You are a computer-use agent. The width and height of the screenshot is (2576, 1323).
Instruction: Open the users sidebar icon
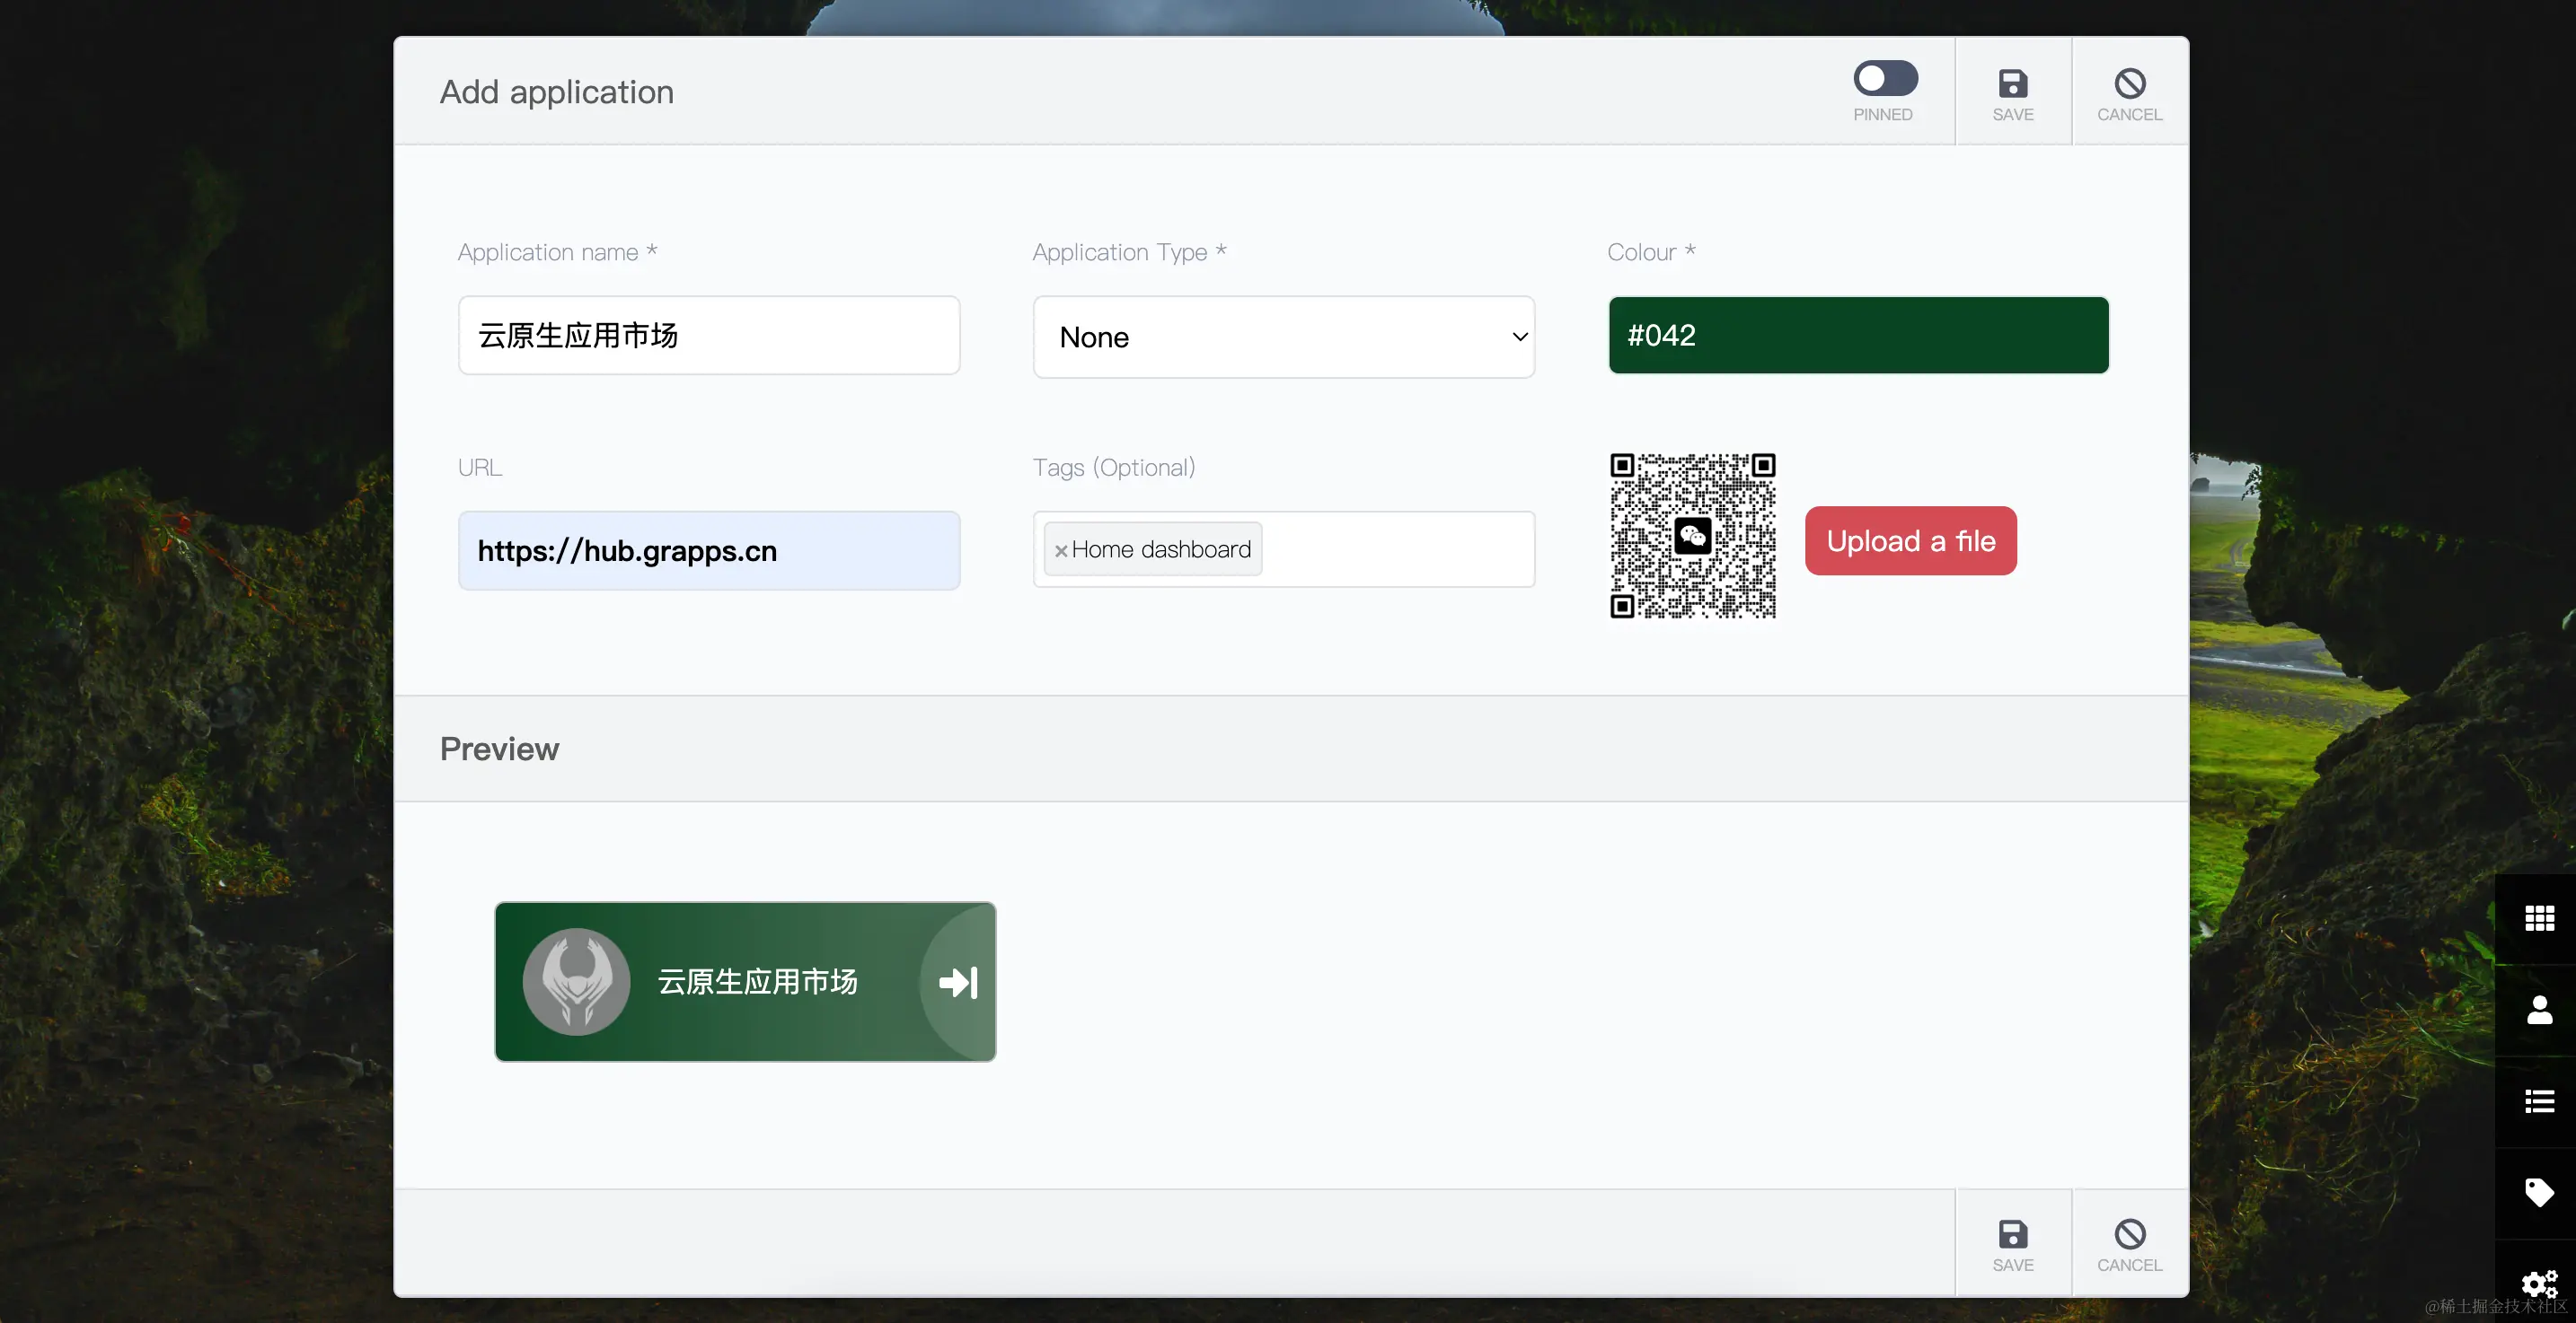[2539, 1009]
